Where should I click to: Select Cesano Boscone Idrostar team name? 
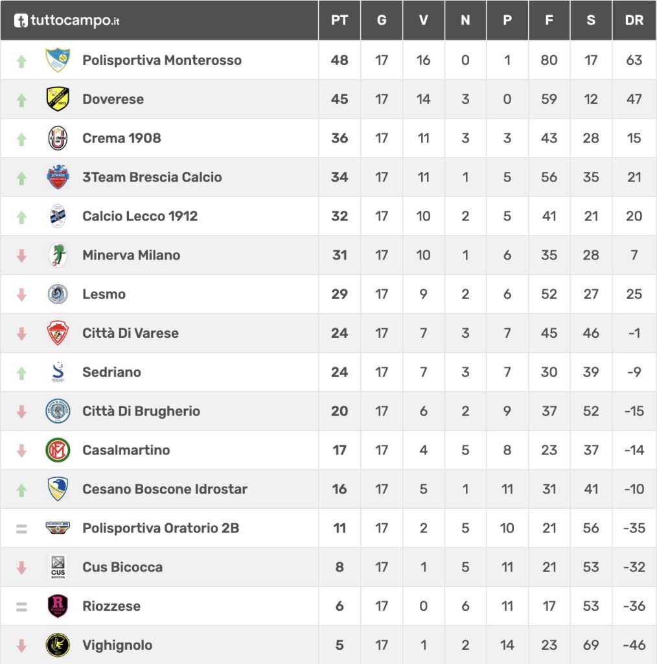(x=165, y=489)
